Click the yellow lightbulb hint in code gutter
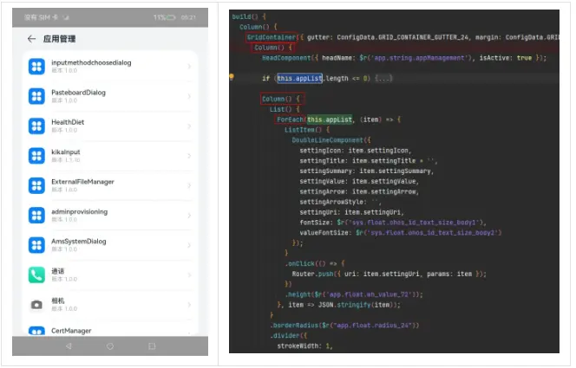 tap(232, 77)
